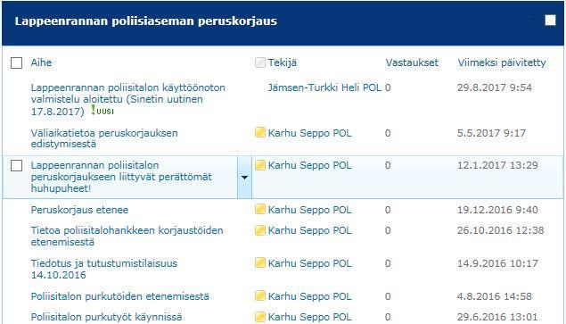Toggle the white square in blue title bar
Screen dimensions: 566x324
pyautogui.click(x=550, y=21)
